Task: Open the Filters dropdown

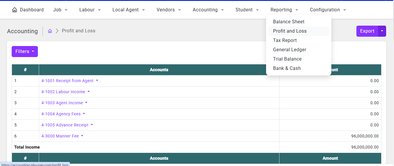Action: coord(25,52)
